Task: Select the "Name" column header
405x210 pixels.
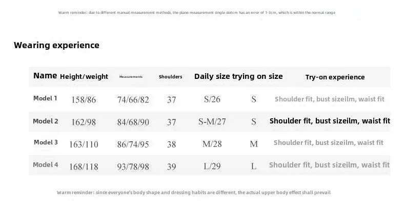Action: click(45, 76)
